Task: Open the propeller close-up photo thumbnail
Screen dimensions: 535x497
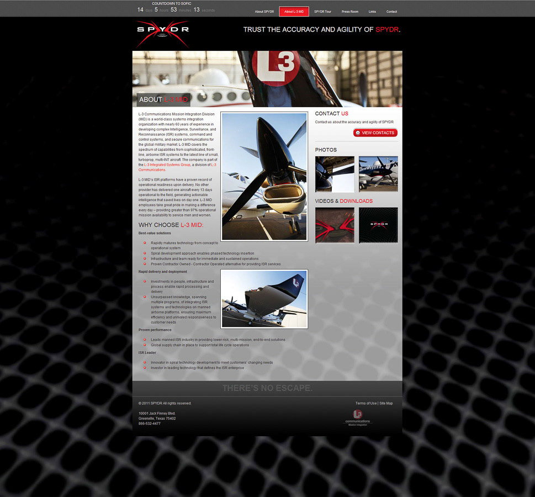Action: (335, 174)
